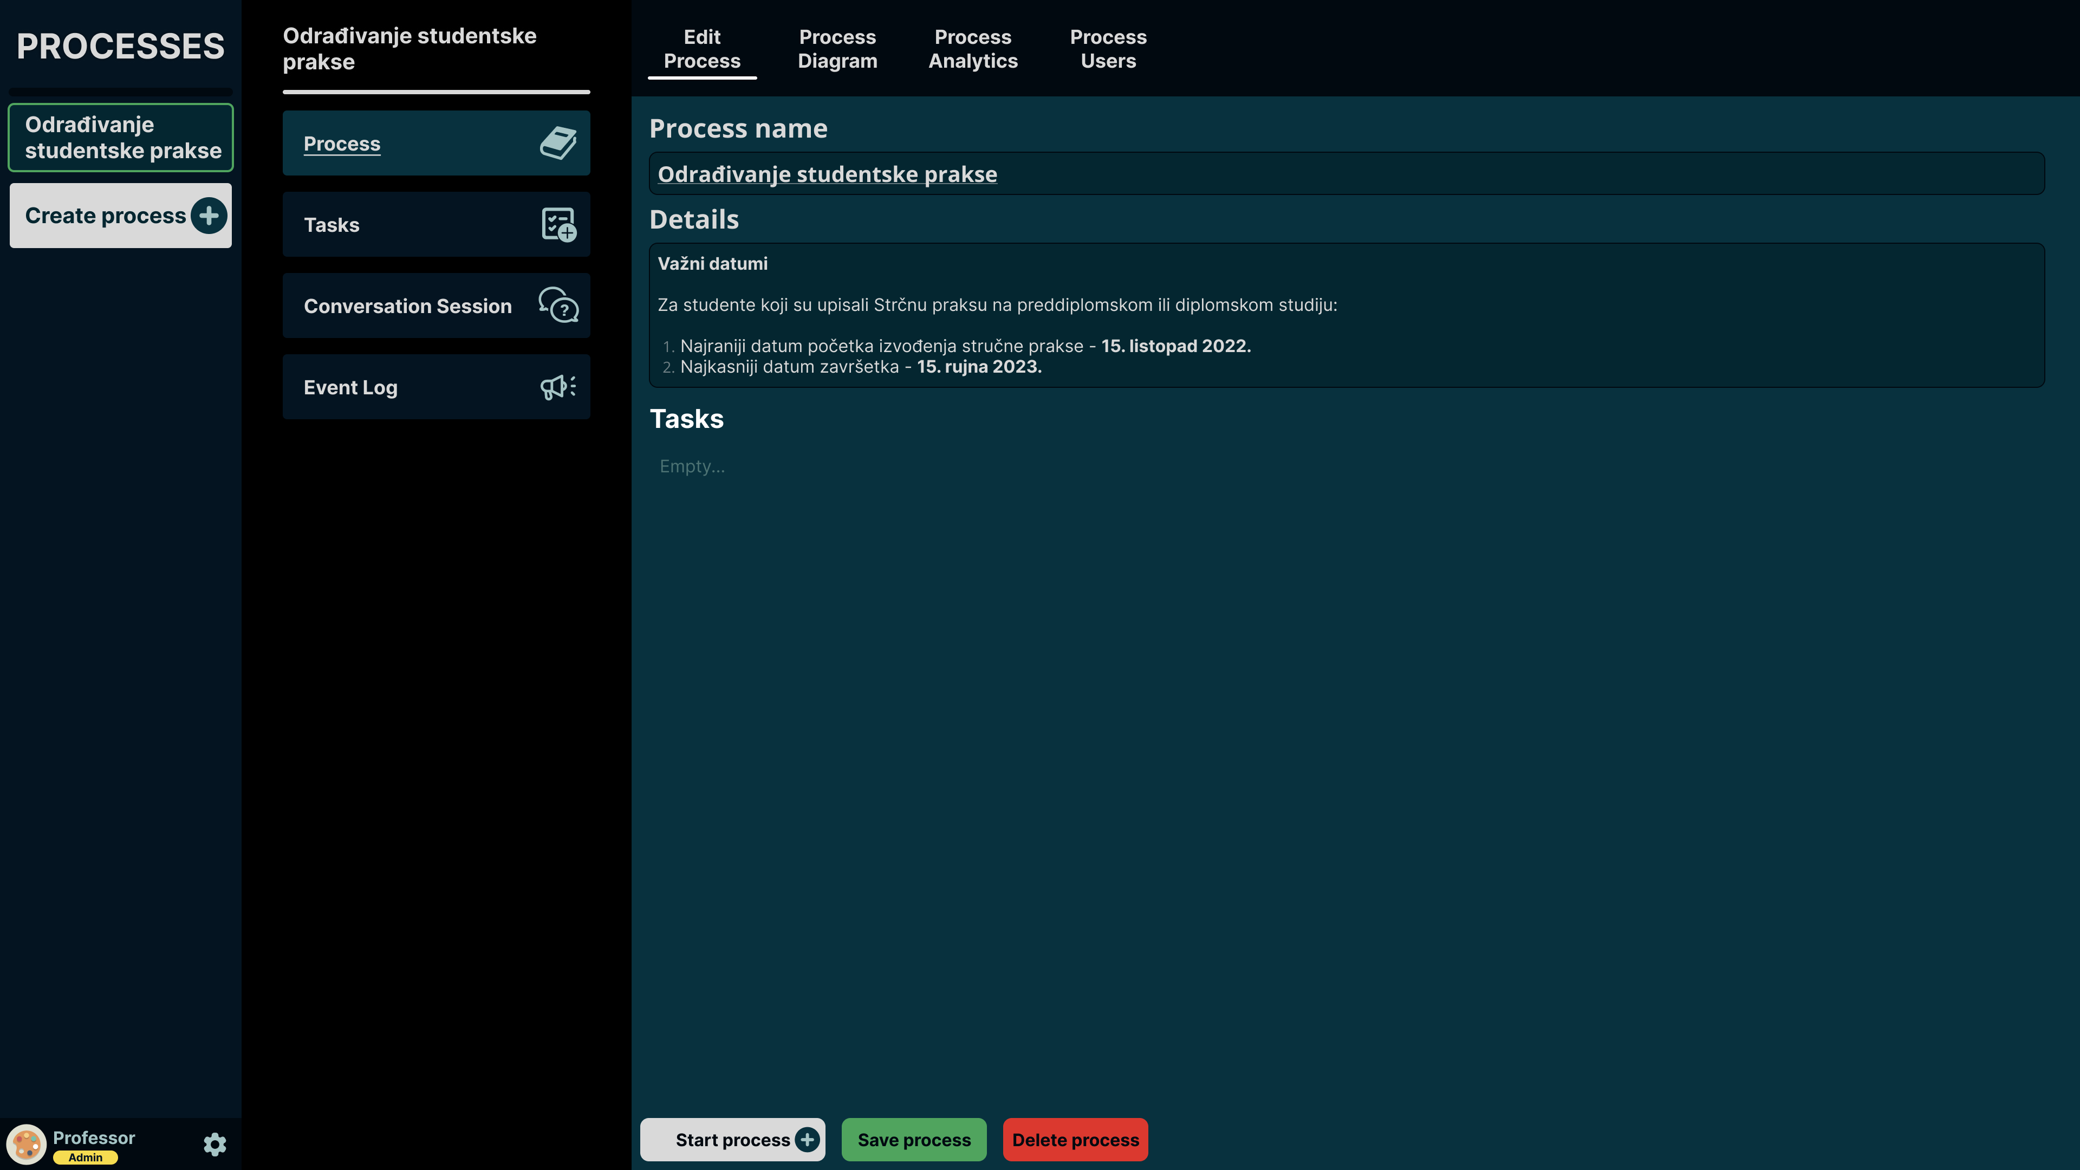Click the plus icon on Create process
The image size is (2080, 1170).
click(x=209, y=216)
